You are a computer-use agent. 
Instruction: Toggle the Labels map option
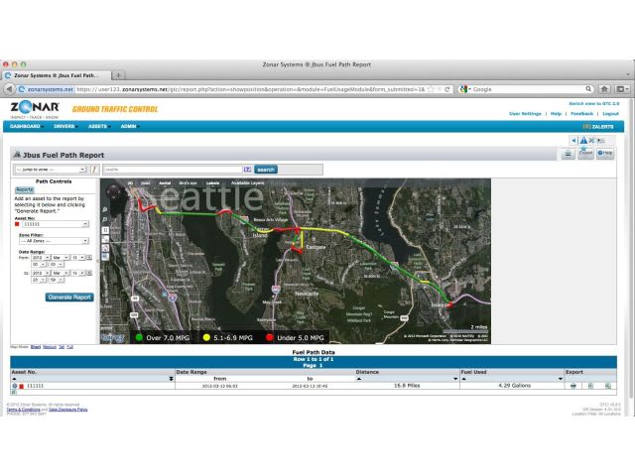pyautogui.click(x=212, y=183)
